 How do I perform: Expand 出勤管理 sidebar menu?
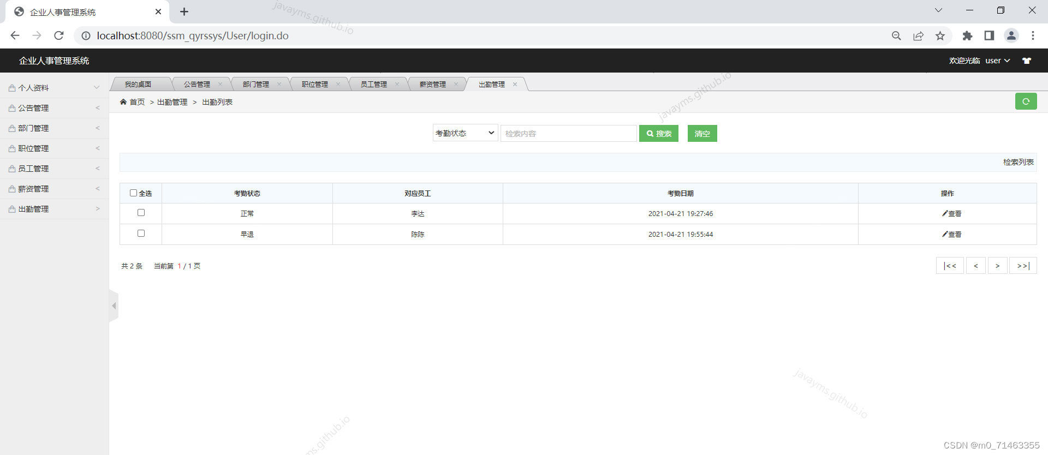[x=55, y=209]
